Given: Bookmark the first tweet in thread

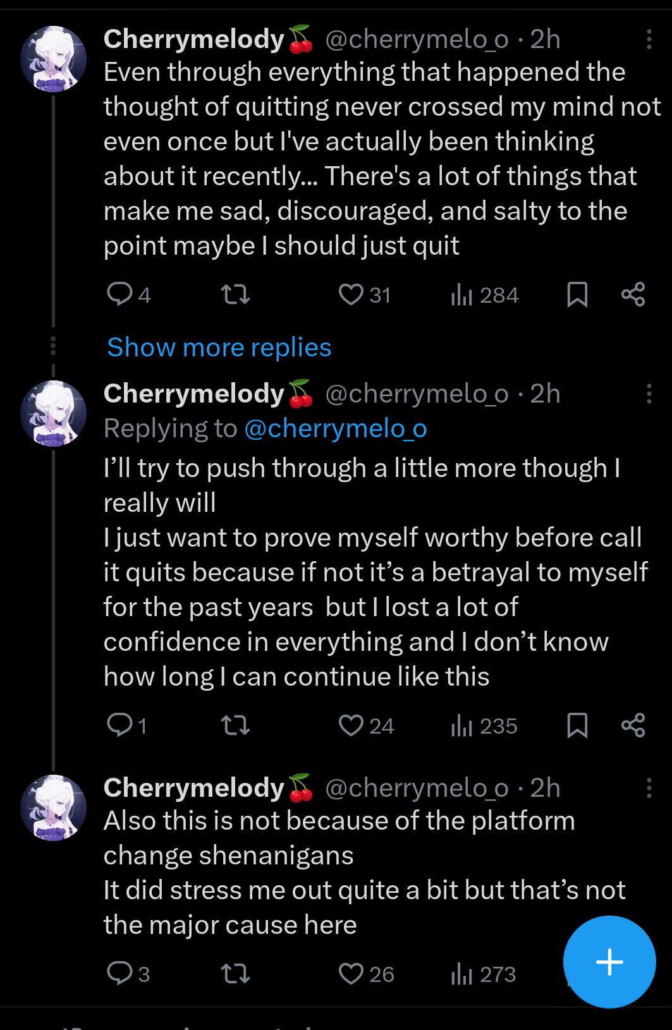Looking at the screenshot, I should click(x=577, y=294).
